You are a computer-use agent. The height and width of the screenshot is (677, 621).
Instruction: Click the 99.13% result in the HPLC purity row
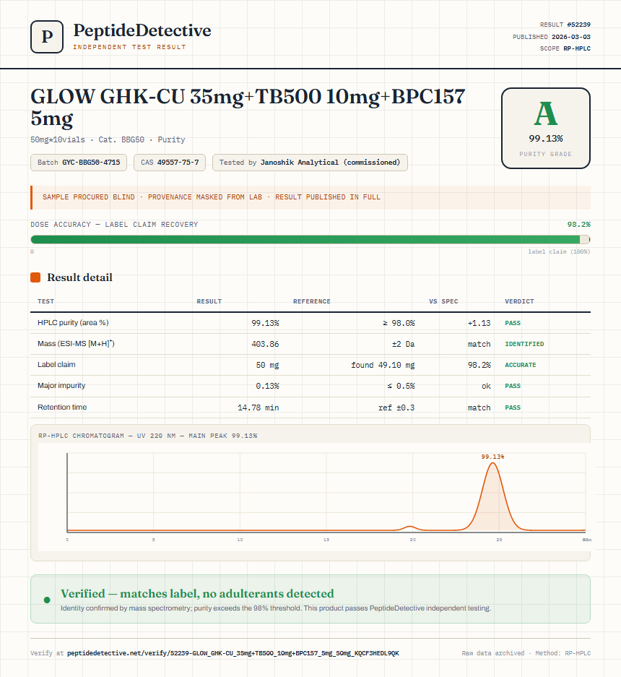(265, 323)
